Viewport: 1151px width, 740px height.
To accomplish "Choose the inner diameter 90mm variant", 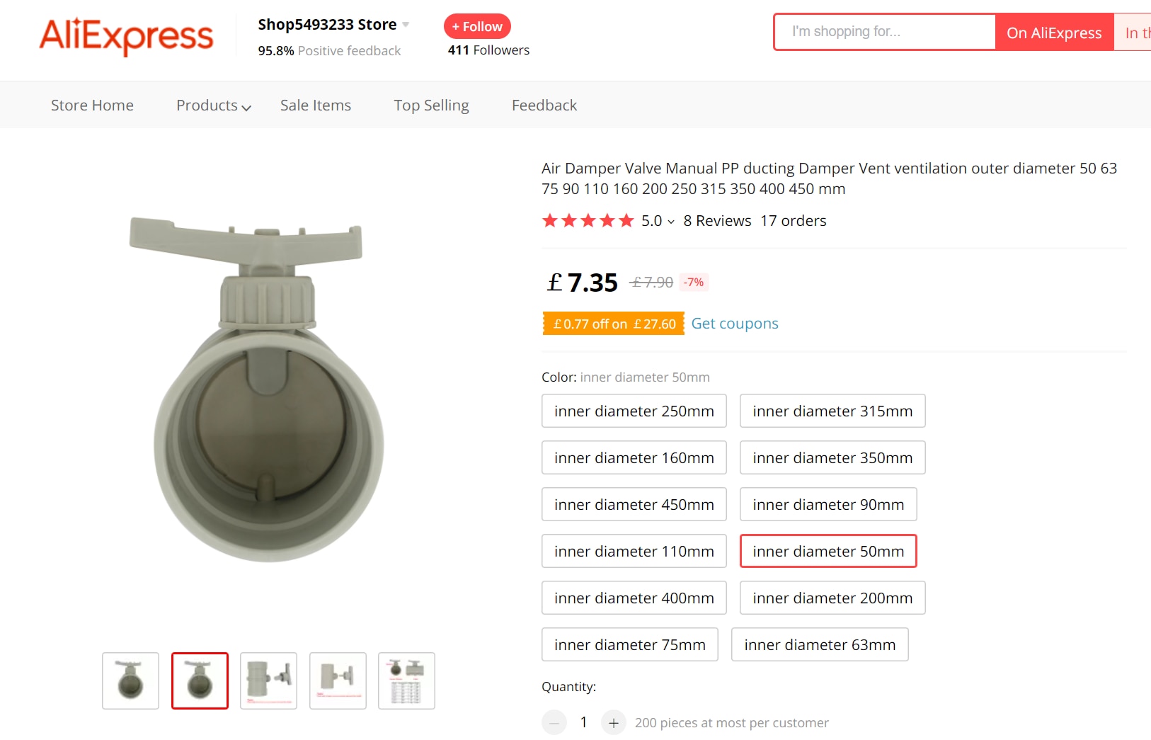I will pyautogui.click(x=828, y=504).
